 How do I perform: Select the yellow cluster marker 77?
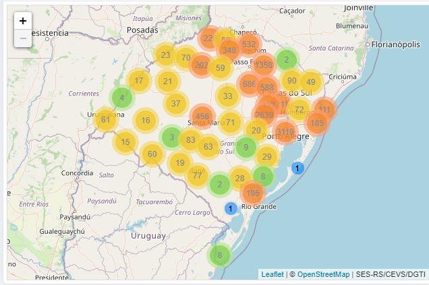click(197, 176)
